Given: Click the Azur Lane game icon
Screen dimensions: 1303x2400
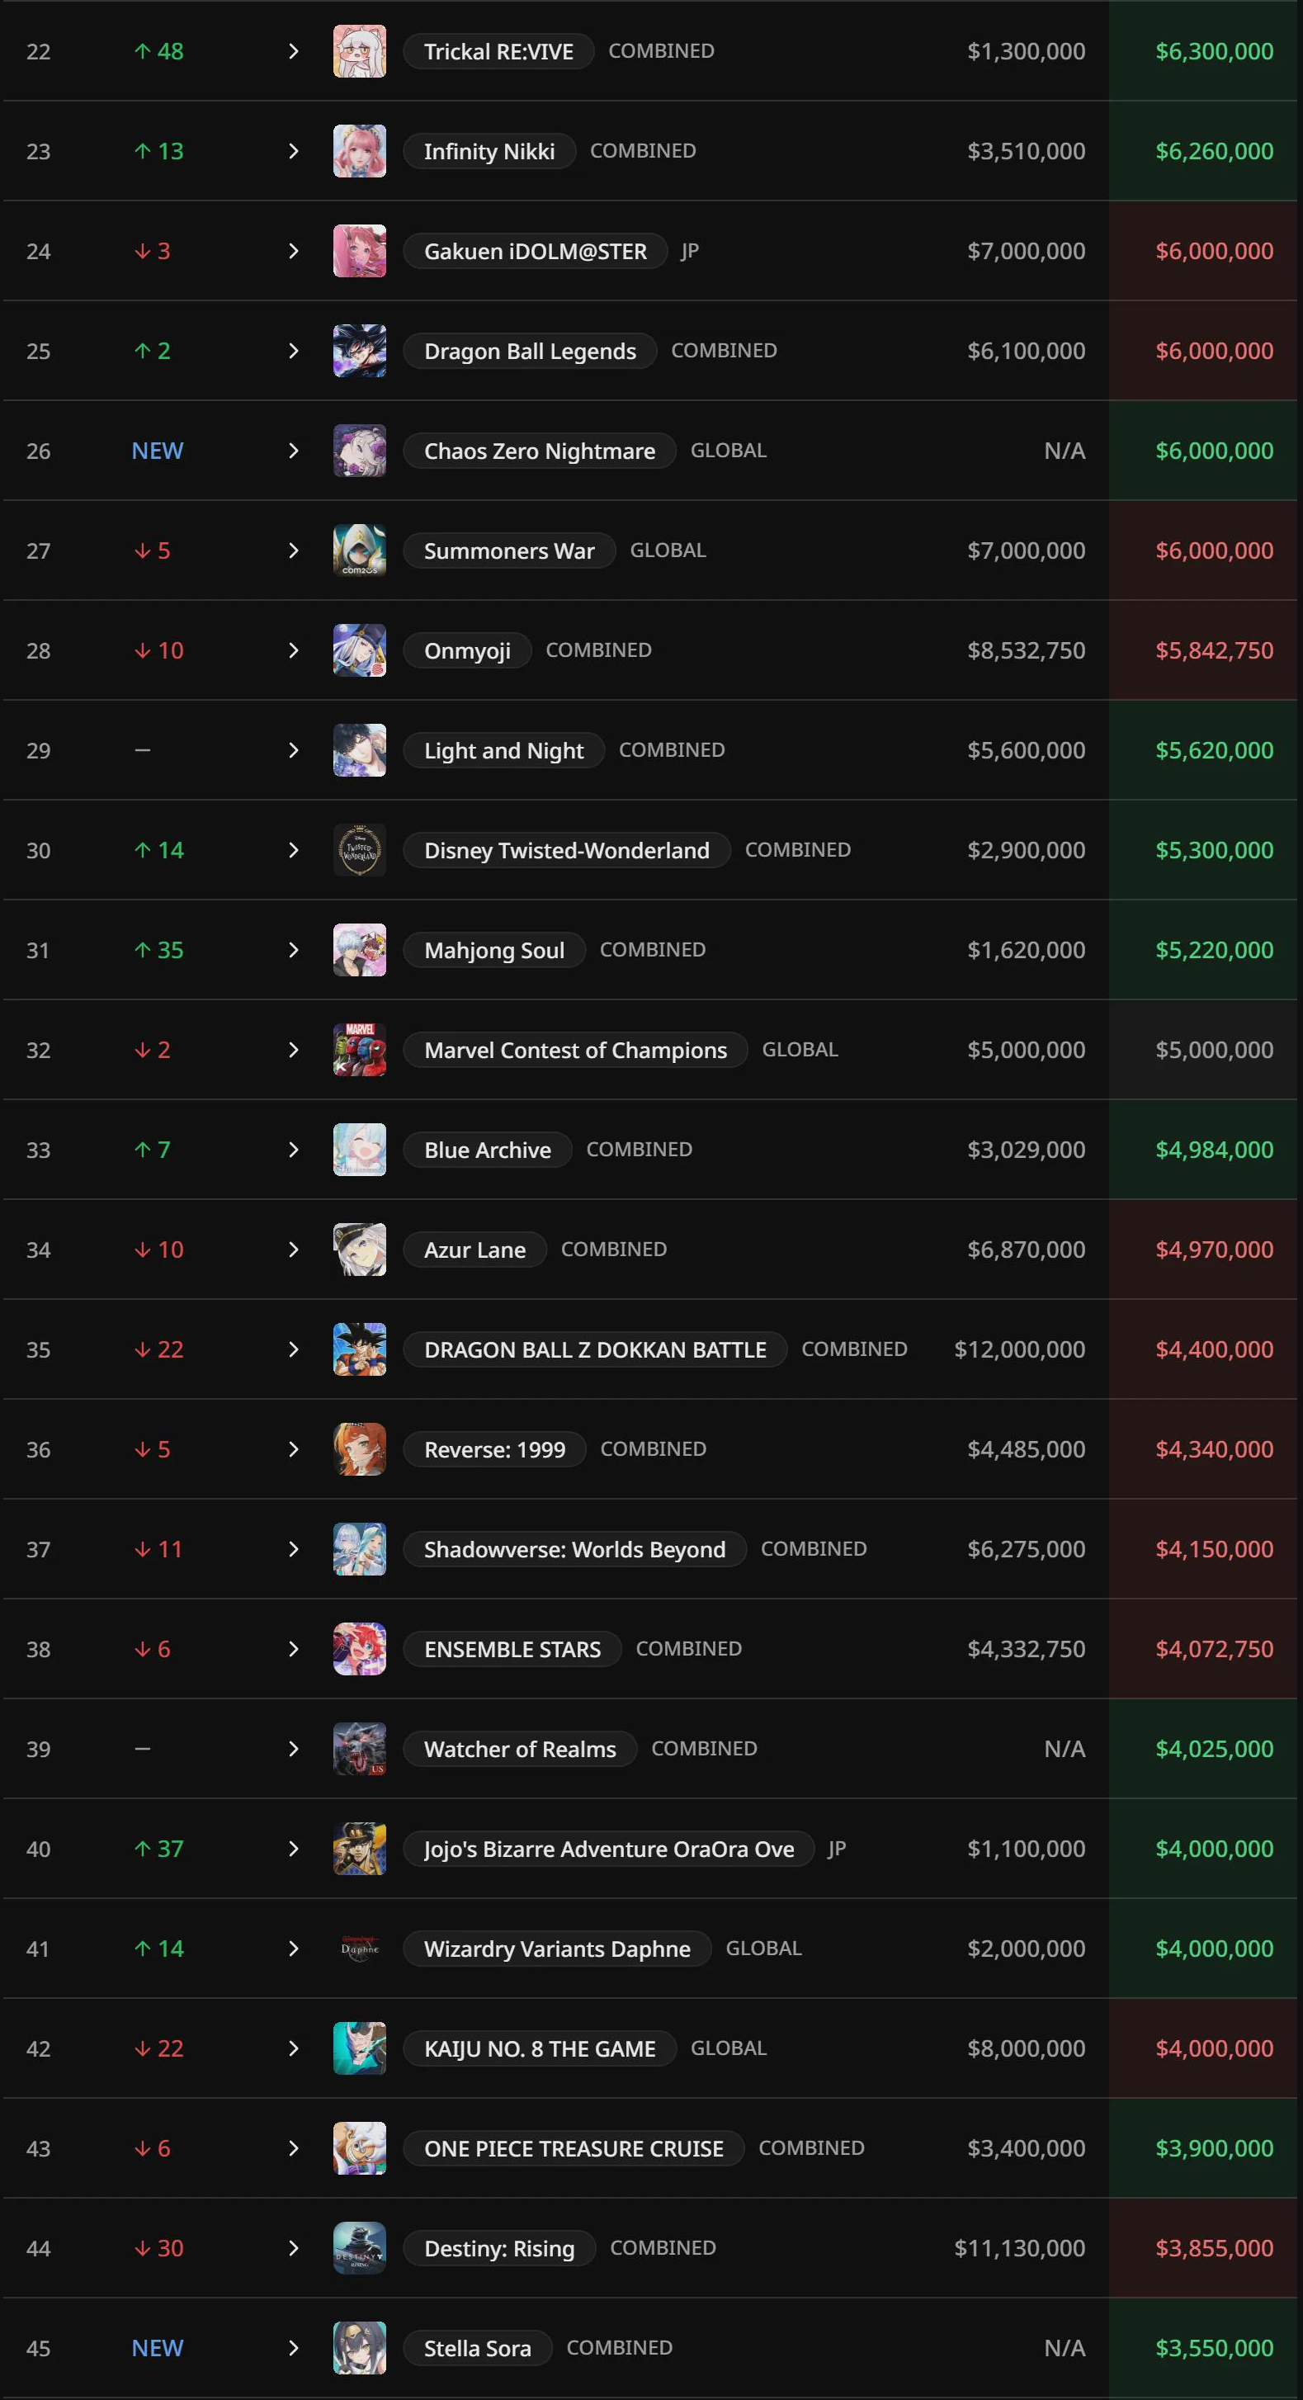Looking at the screenshot, I should coord(360,1250).
